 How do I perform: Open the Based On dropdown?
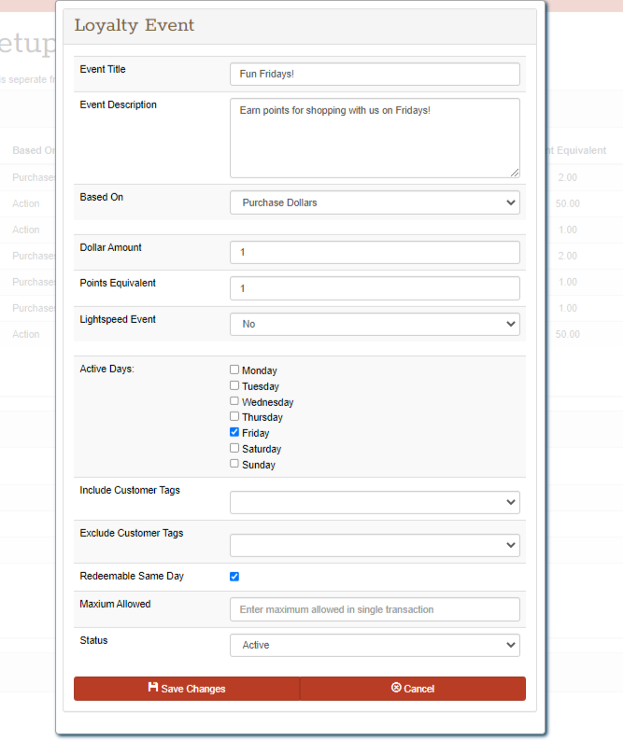tap(375, 203)
